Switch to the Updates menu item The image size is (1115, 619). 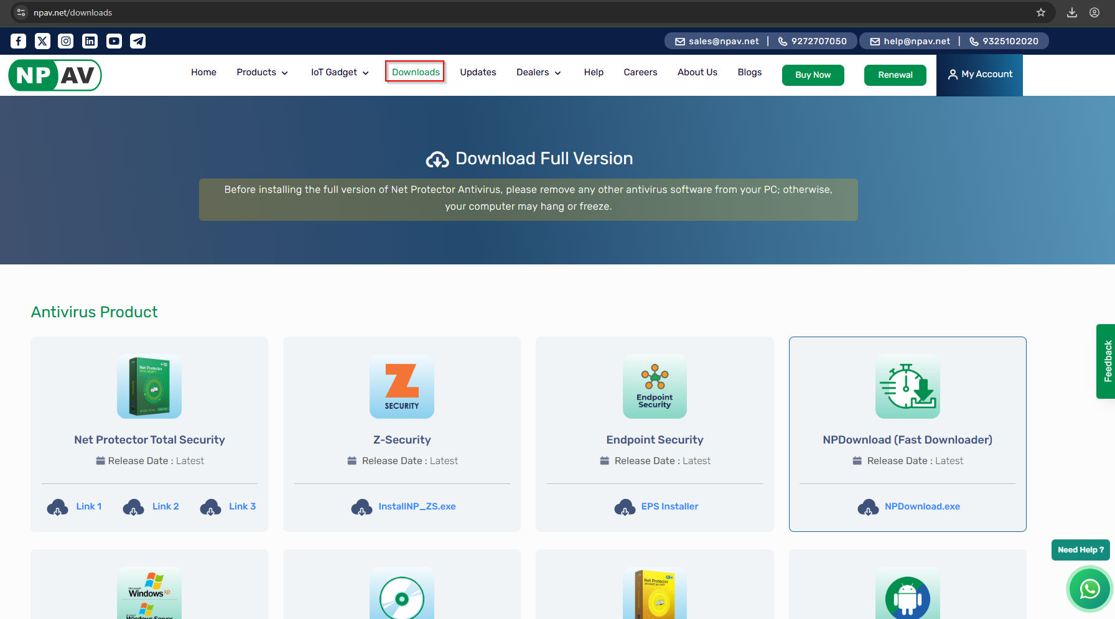pyautogui.click(x=478, y=72)
